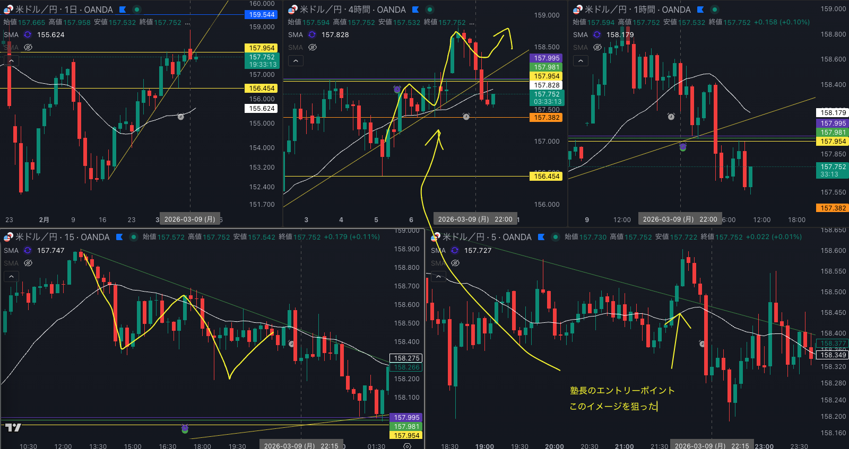Collapse the indicator legend on the daily chart
Viewport: 849px width, 449px height.
point(11,61)
